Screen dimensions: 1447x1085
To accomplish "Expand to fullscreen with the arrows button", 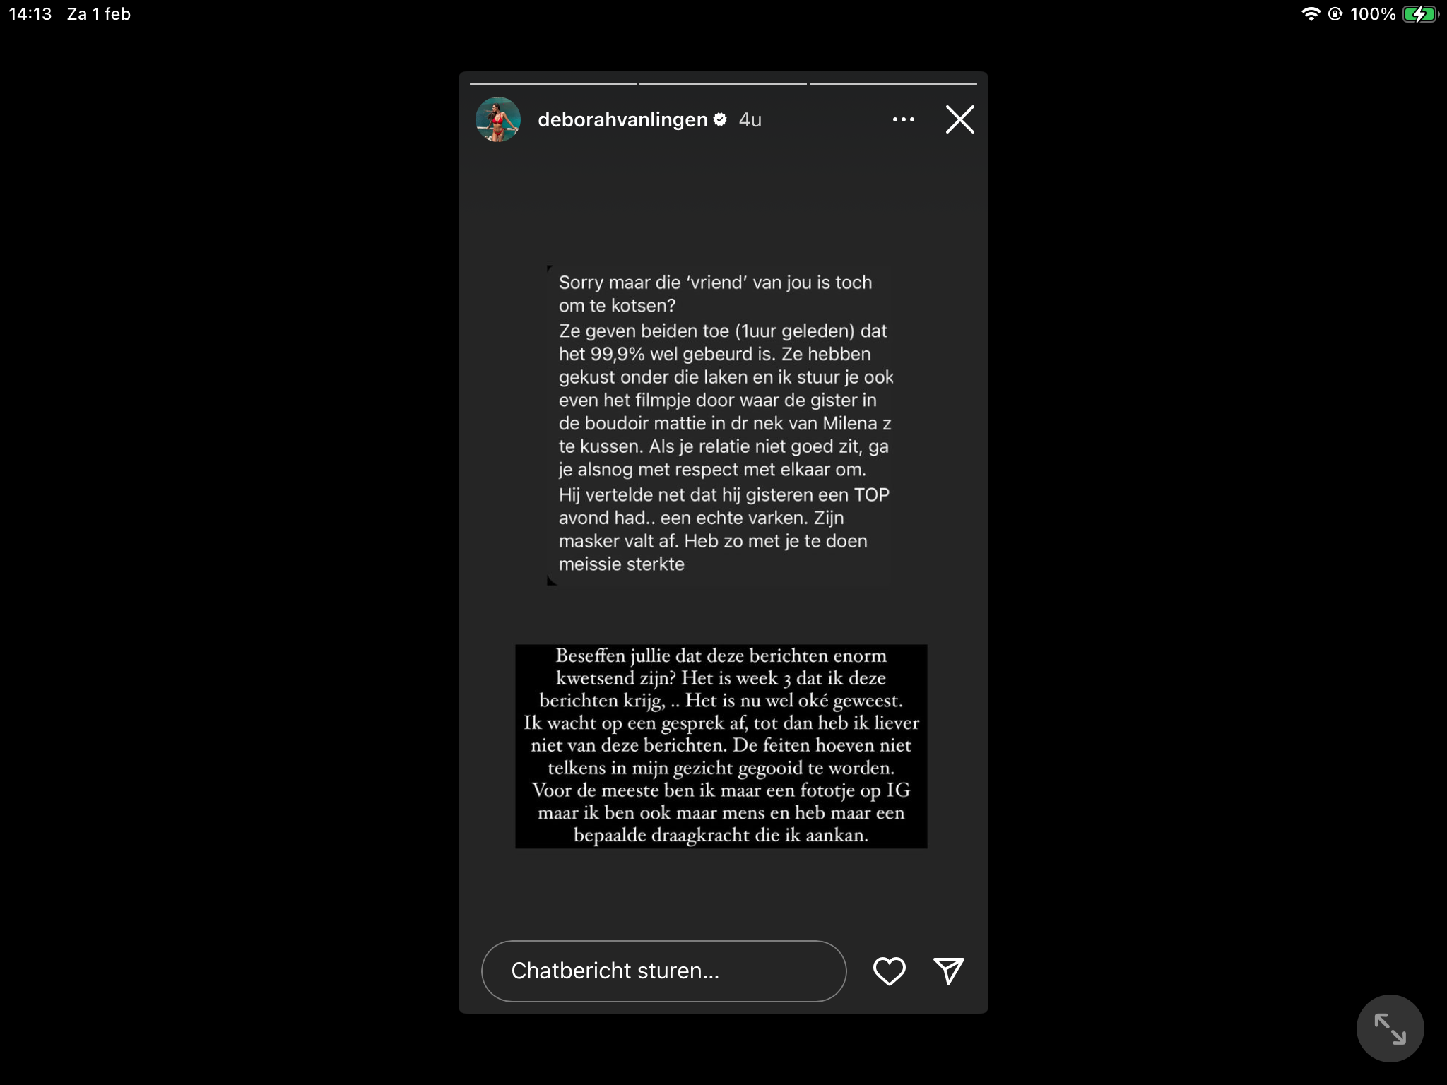I will (1390, 1028).
